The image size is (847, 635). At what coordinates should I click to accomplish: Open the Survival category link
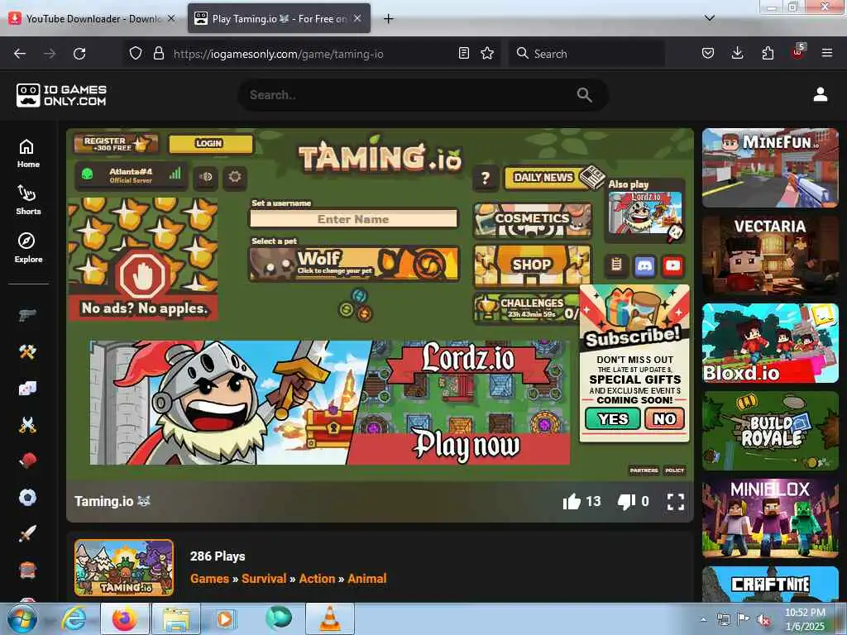264,578
